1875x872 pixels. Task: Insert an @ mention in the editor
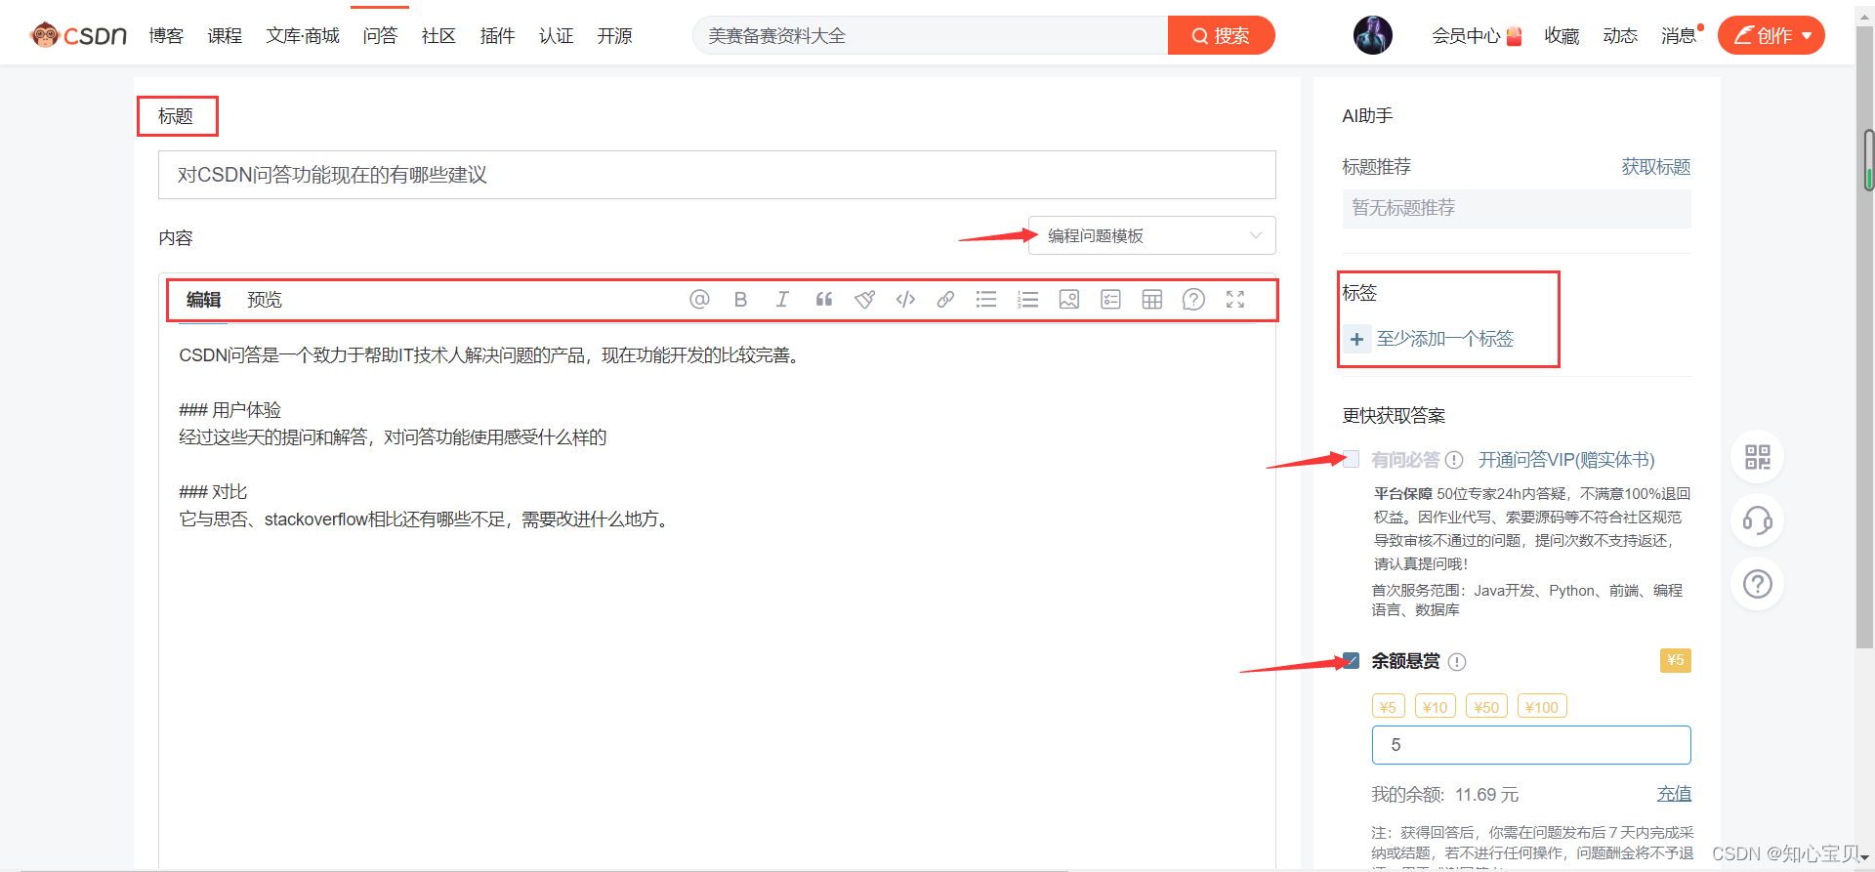click(699, 300)
